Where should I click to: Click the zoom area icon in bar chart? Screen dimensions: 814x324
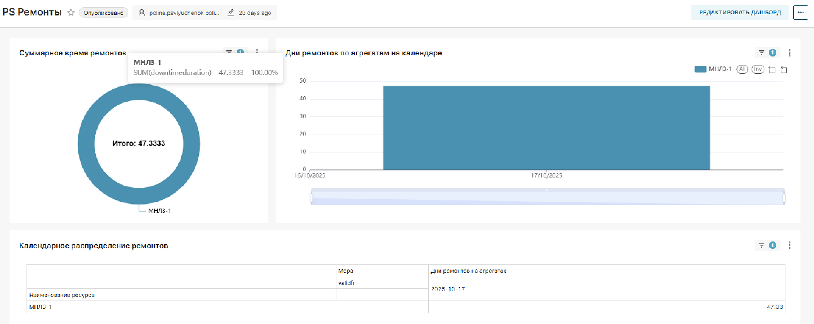point(772,70)
